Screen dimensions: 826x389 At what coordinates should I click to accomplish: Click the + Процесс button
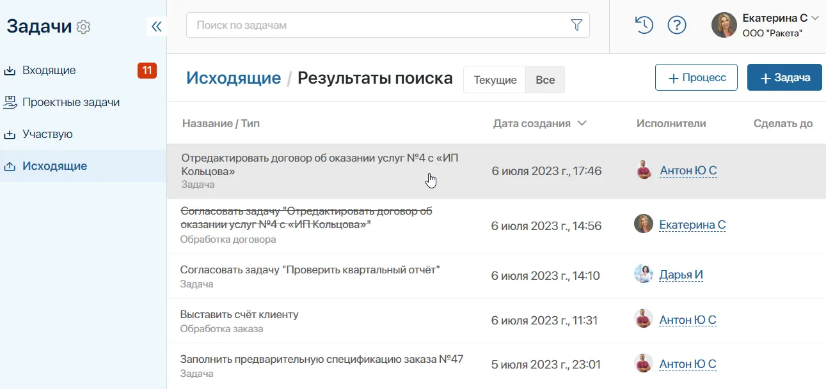(696, 77)
